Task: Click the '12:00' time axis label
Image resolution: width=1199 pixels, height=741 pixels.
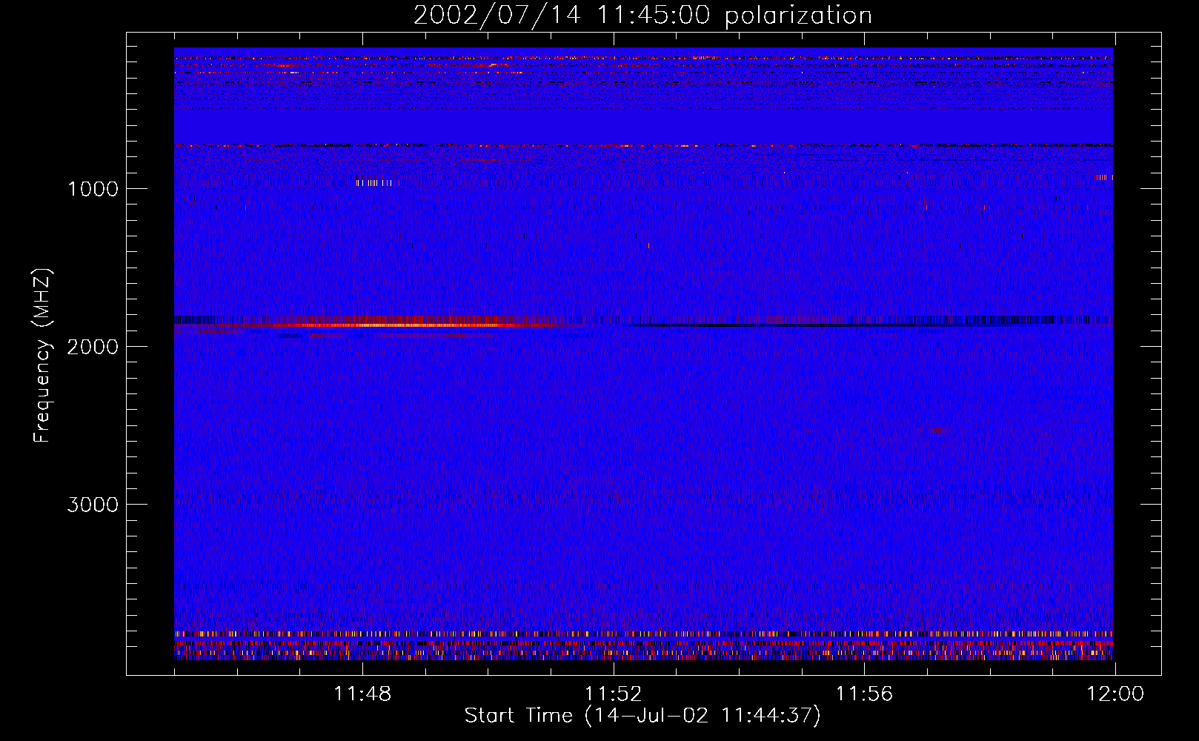Action: click(1115, 694)
